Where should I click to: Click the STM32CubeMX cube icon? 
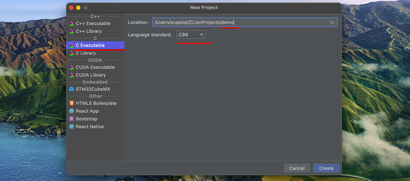click(x=71, y=89)
